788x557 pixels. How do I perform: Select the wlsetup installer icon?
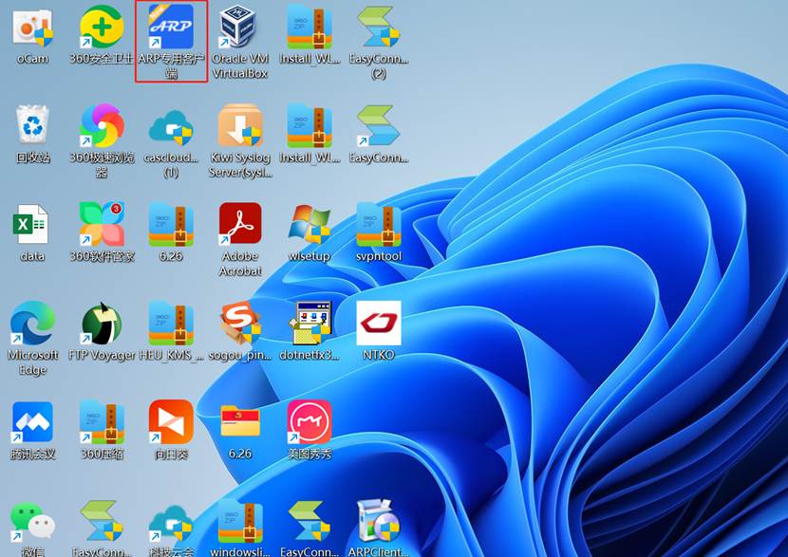310,225
